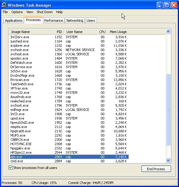Click the scrollbar up arrow
The width and height of the screenshot is (179, 187).
click(168, 31)
